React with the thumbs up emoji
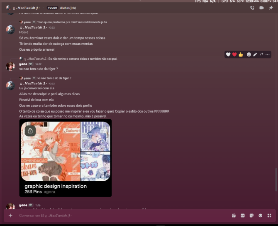 coord(241,54)
